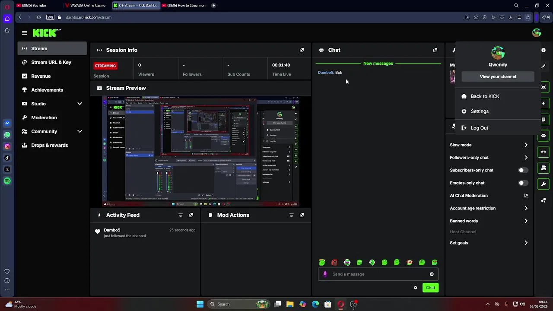
Task: Toggle Emotes-only chat switch
Action: (x=523, y=183)
